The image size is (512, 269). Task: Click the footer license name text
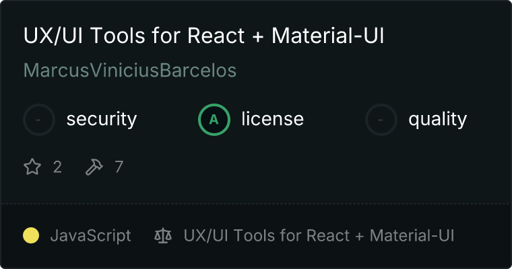(x=319, y=236)
